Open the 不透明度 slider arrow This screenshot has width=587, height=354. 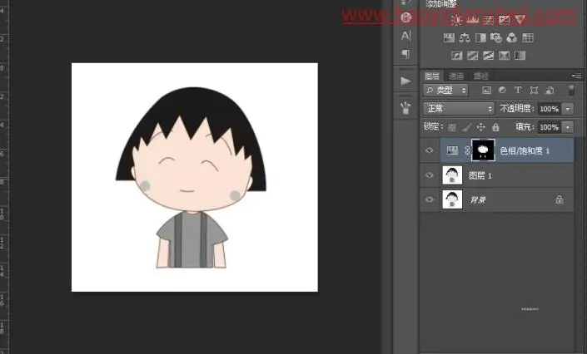(568, 109)
